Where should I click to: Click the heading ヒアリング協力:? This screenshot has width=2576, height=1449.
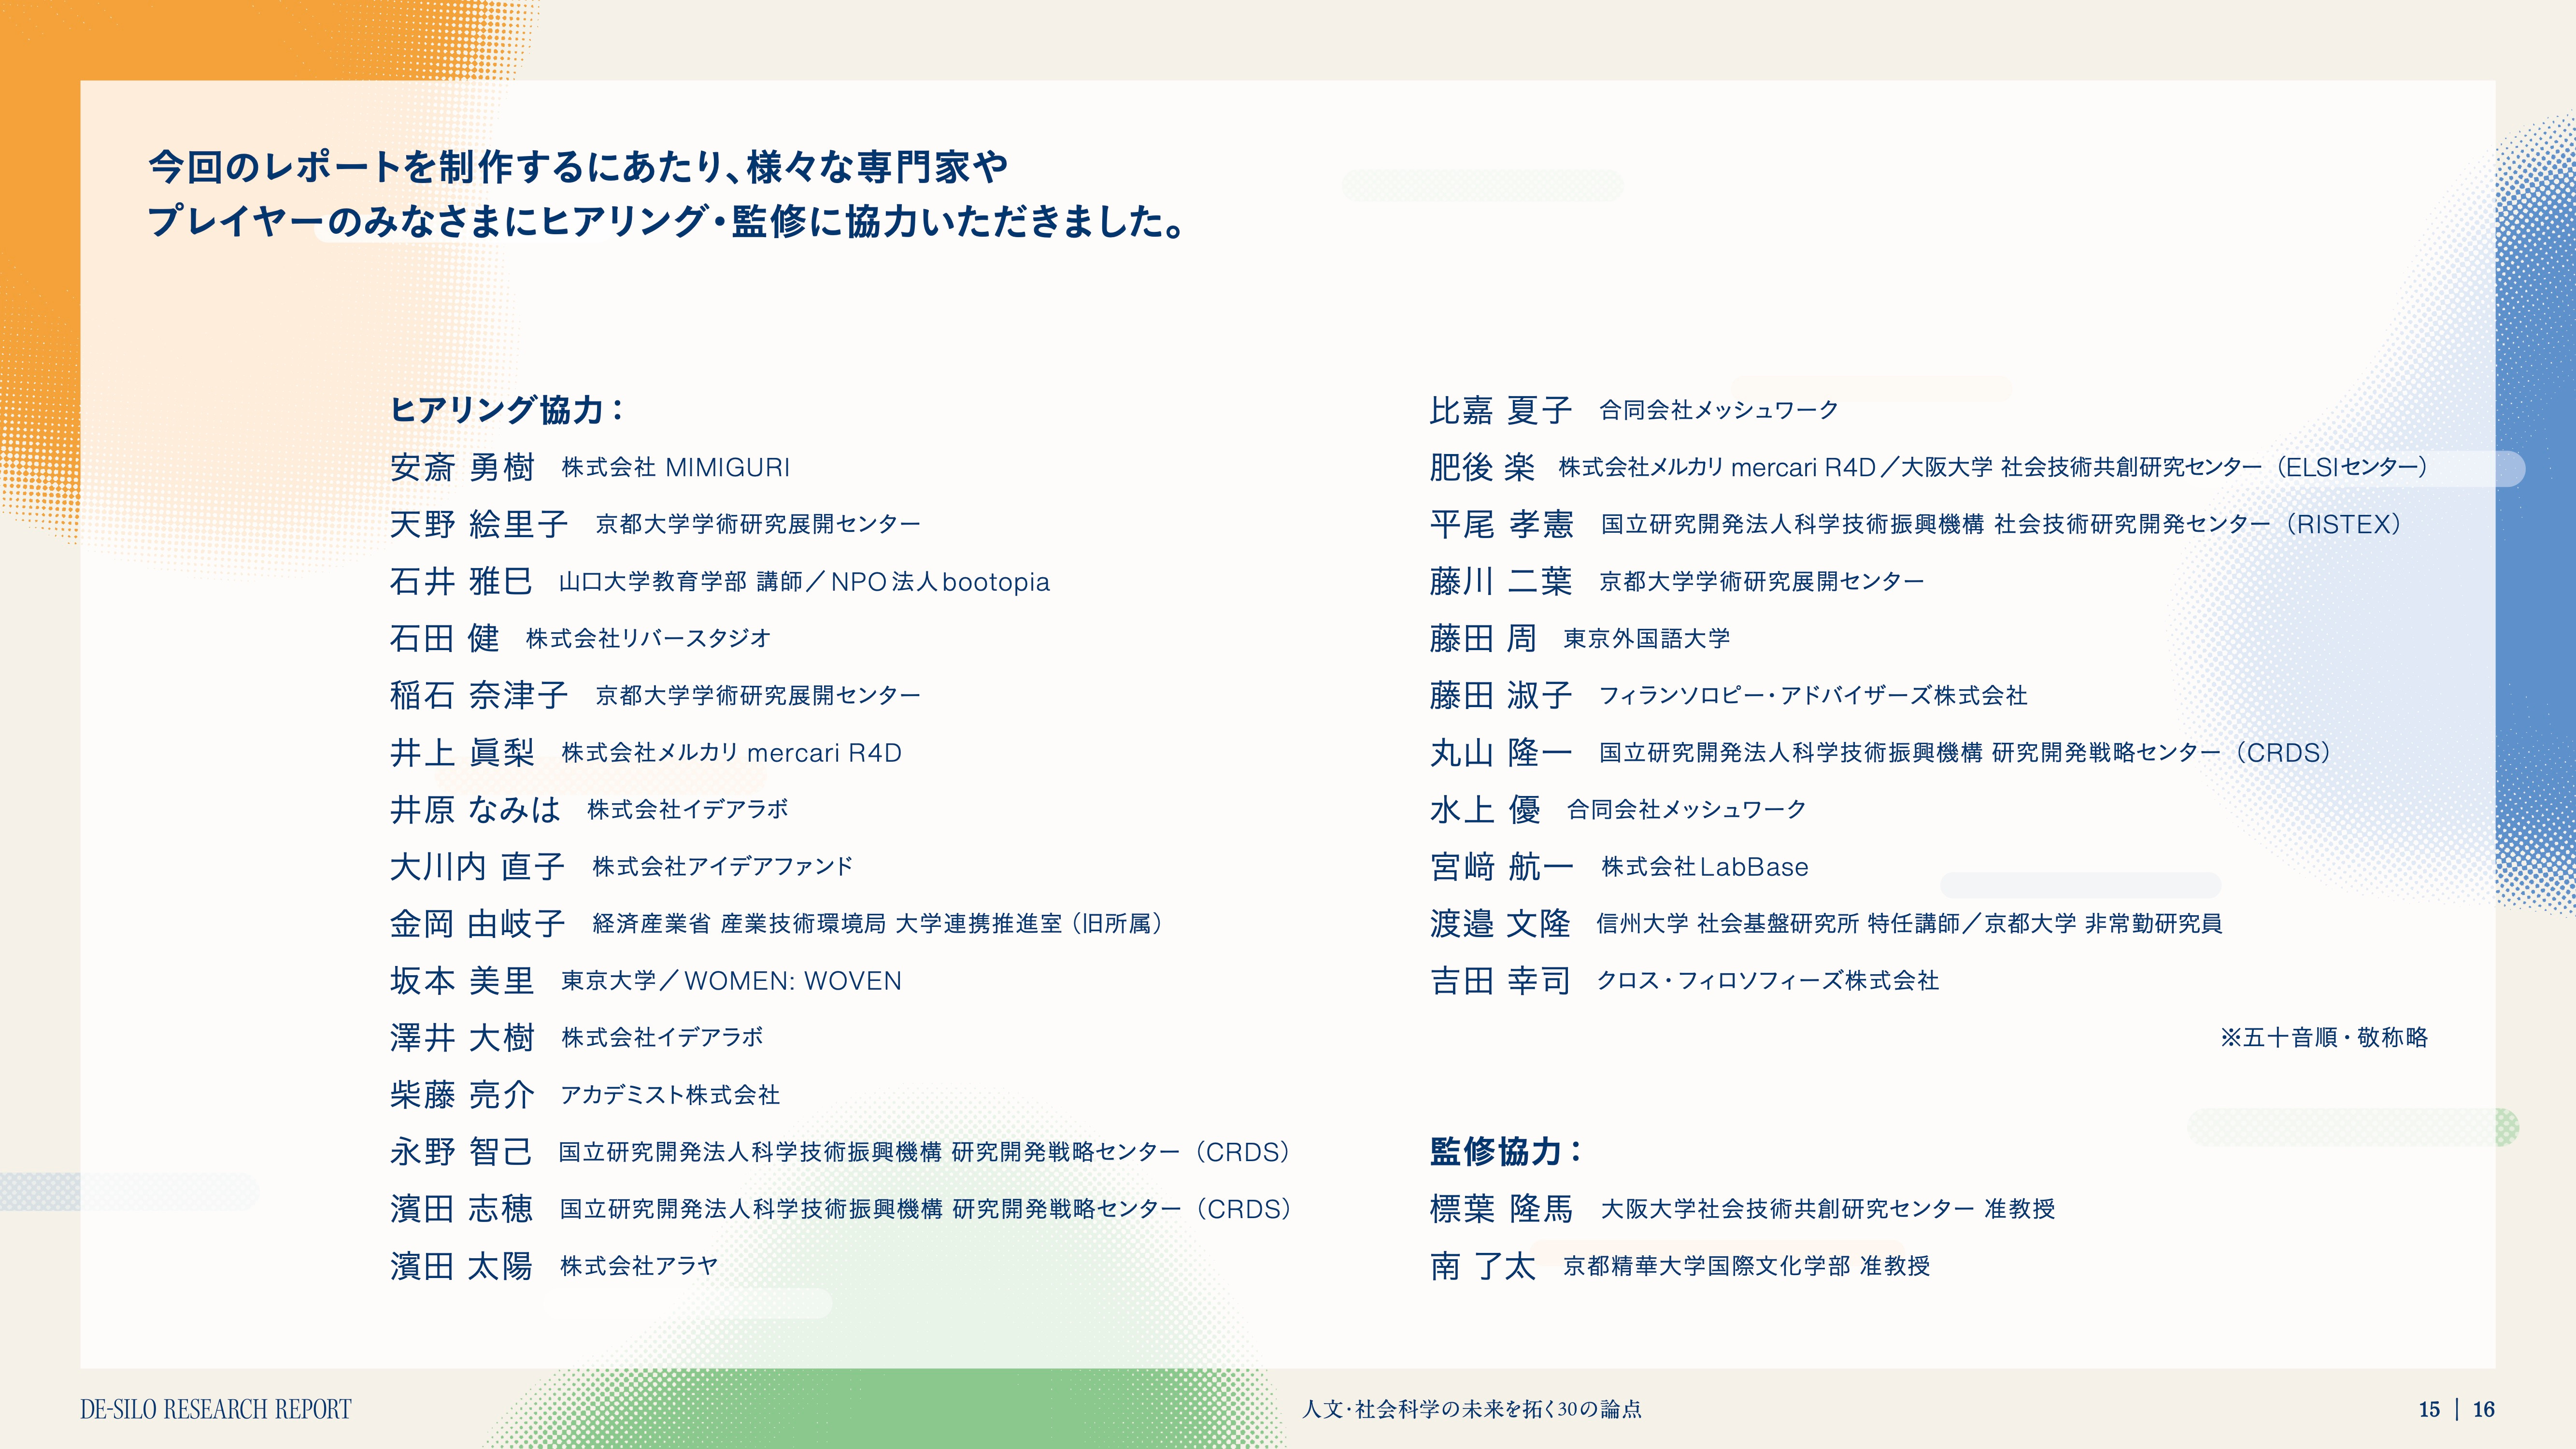tap(507, 409)
